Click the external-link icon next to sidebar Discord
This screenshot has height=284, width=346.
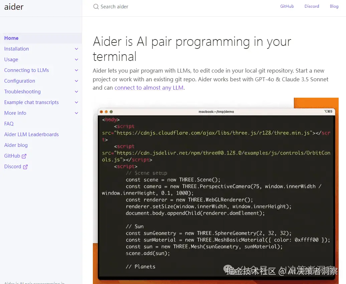pos(25,167)
